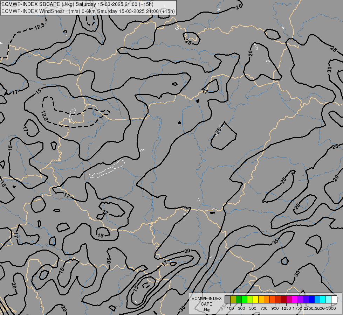Click the '3000' legend value
This screenshot has height=315, width=343.
click(x=320, y=308)
